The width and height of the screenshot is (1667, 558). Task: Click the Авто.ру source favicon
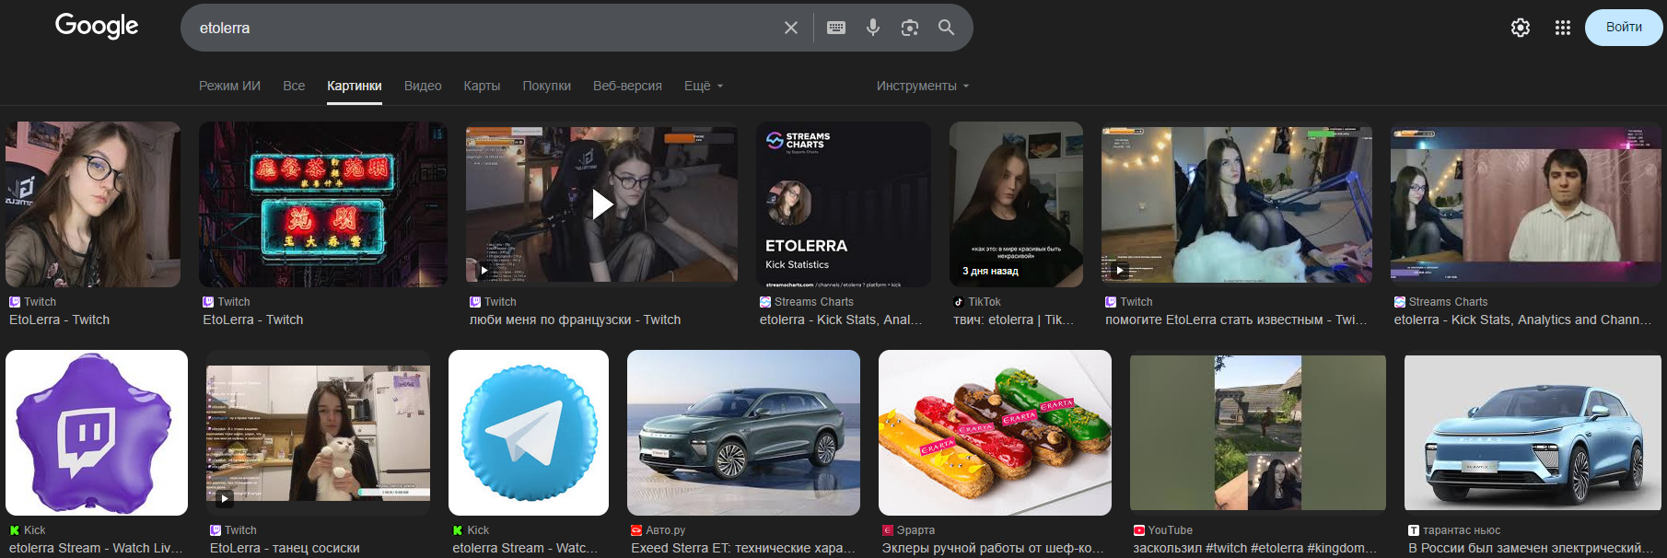(x=636, y=530)
